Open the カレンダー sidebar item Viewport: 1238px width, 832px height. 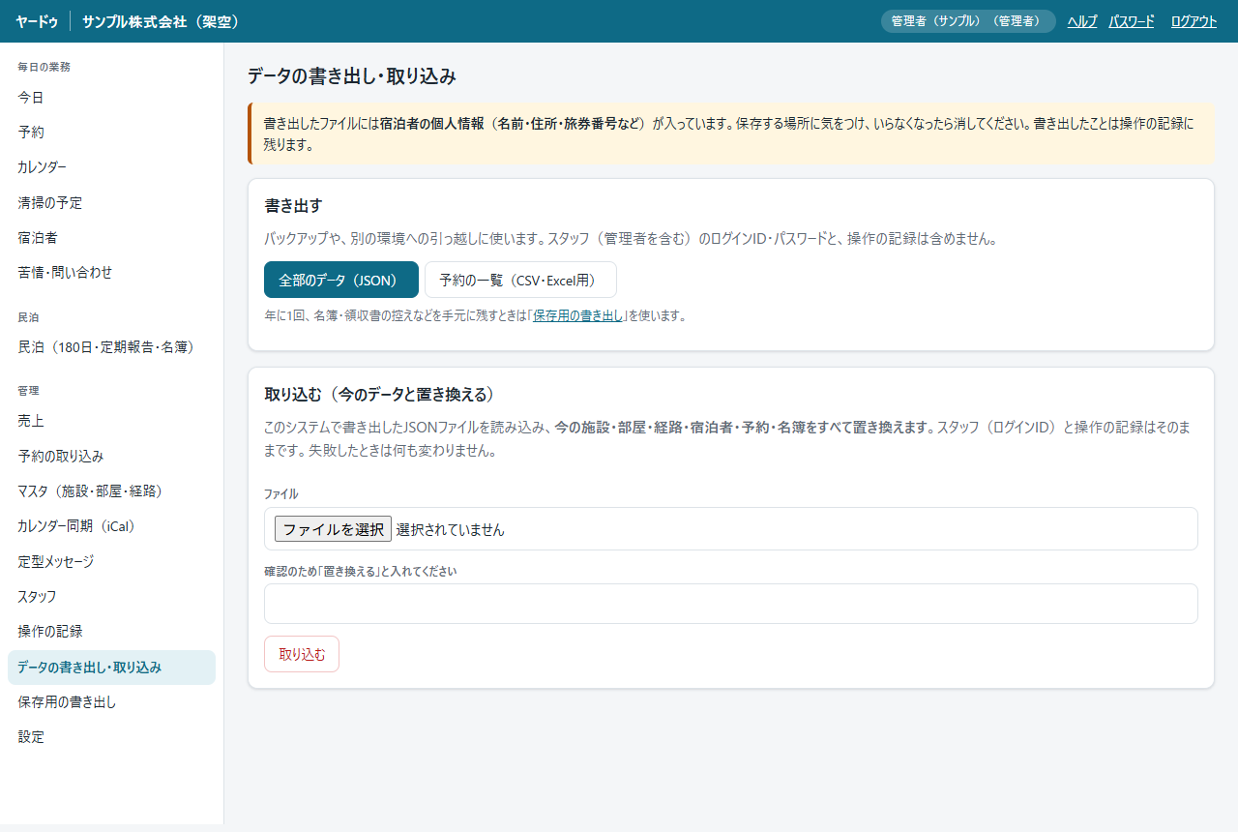111,167
